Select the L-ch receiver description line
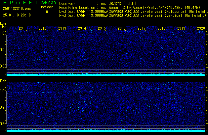This screenshot has width=208, height=135. pyautogui.click(x=134, y=12)
